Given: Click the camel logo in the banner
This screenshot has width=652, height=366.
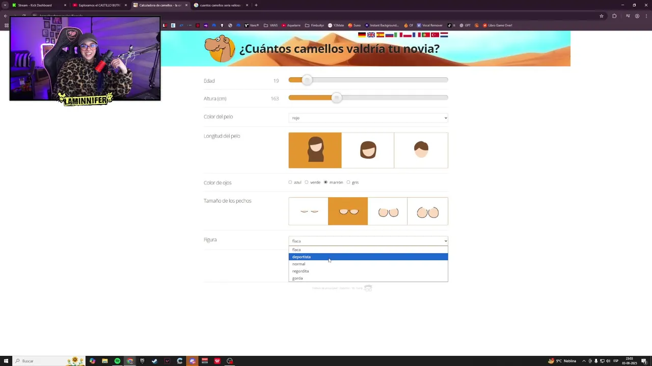Looking at the screenshot, I should 220,49.
